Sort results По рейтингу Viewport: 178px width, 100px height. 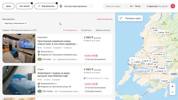click(86, 30)
